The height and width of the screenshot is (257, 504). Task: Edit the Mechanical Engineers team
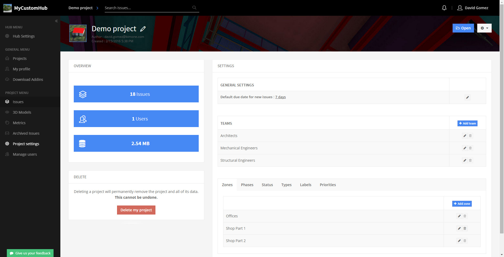(x=465, y=148)
